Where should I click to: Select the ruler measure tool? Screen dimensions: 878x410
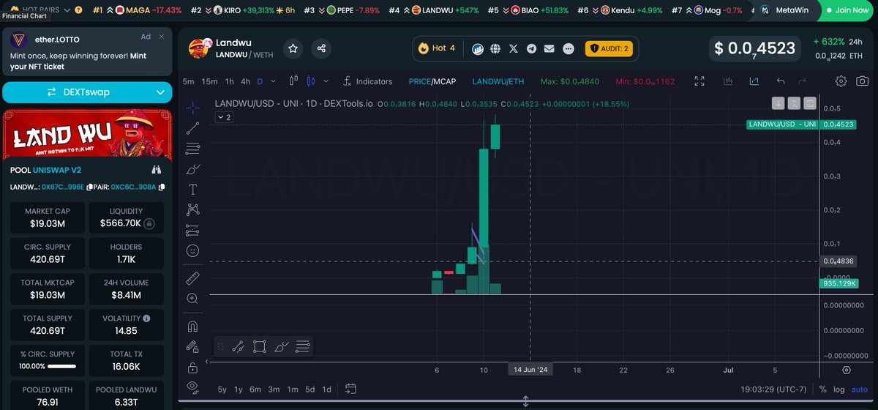click(193, 278)
